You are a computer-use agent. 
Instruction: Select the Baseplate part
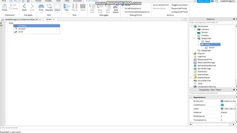tap(206, 51)
